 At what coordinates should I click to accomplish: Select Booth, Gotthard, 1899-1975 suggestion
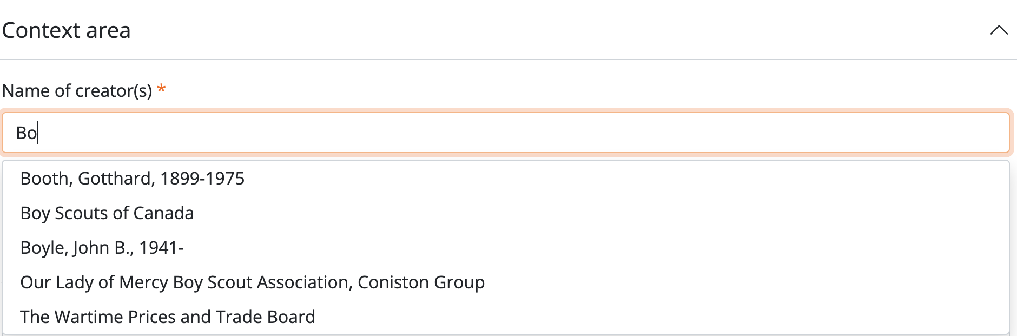[x=133, y=179]
